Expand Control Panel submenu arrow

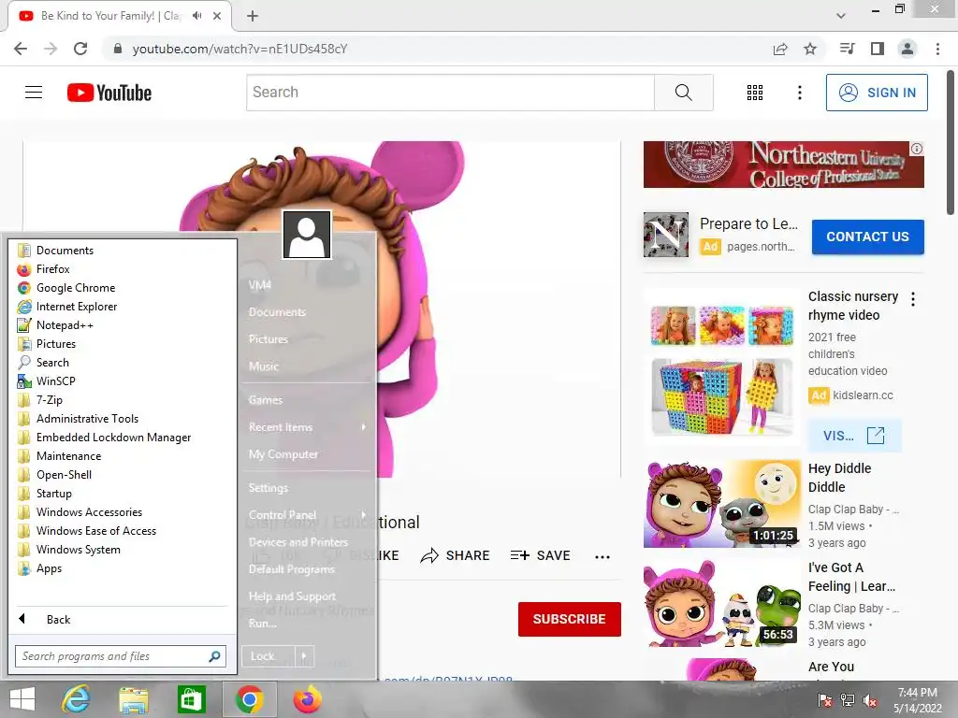click(x=364, y=515)
